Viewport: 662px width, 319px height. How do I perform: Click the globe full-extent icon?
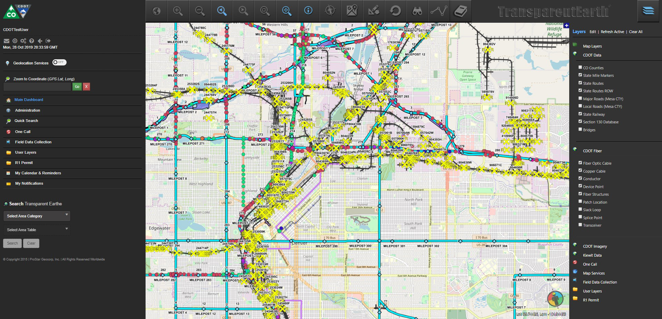(156, 11)
